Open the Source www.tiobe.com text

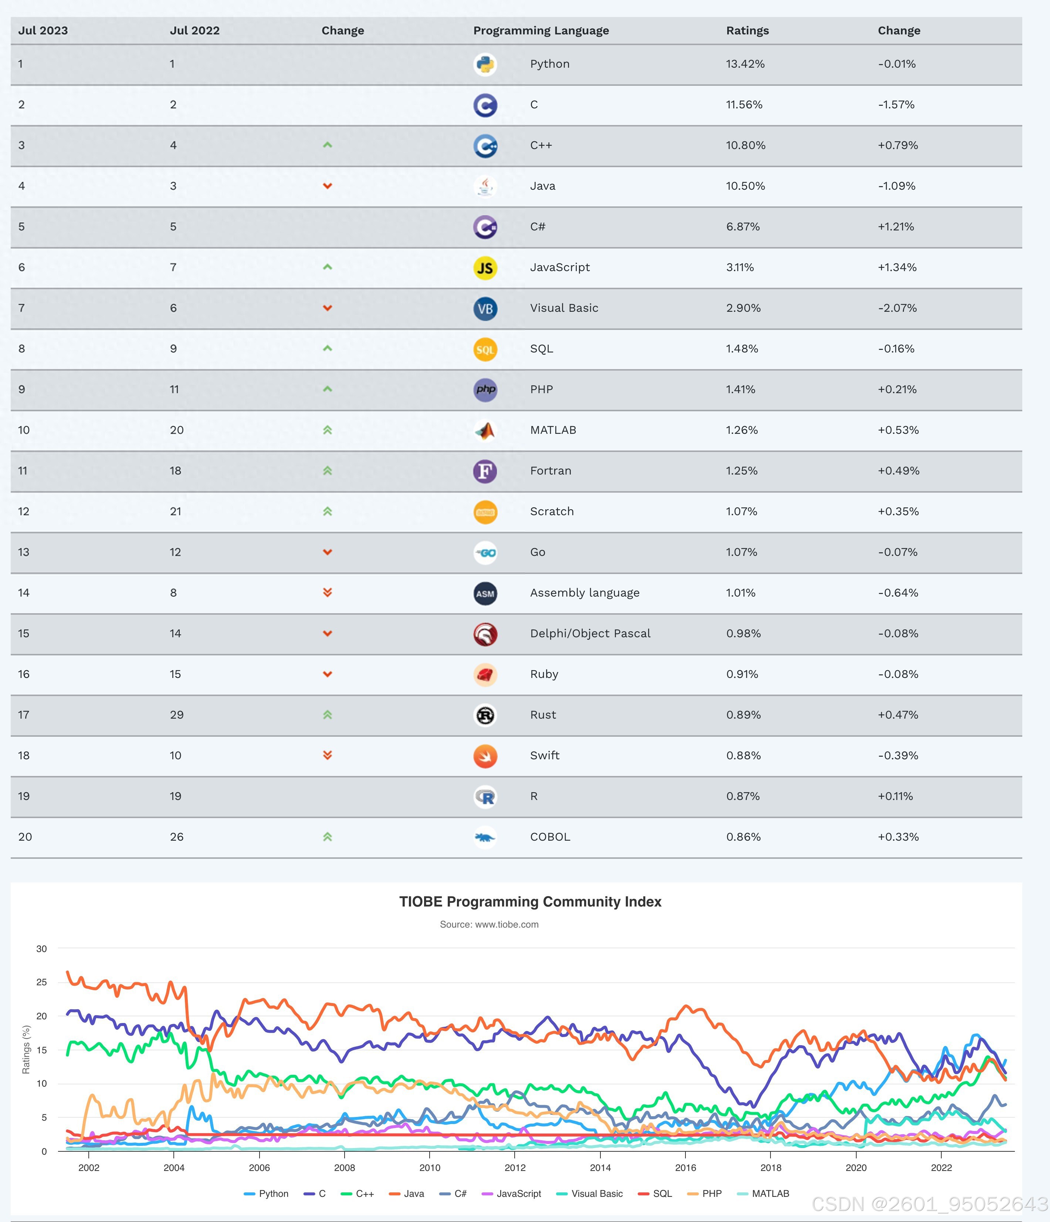pos(489,924)
